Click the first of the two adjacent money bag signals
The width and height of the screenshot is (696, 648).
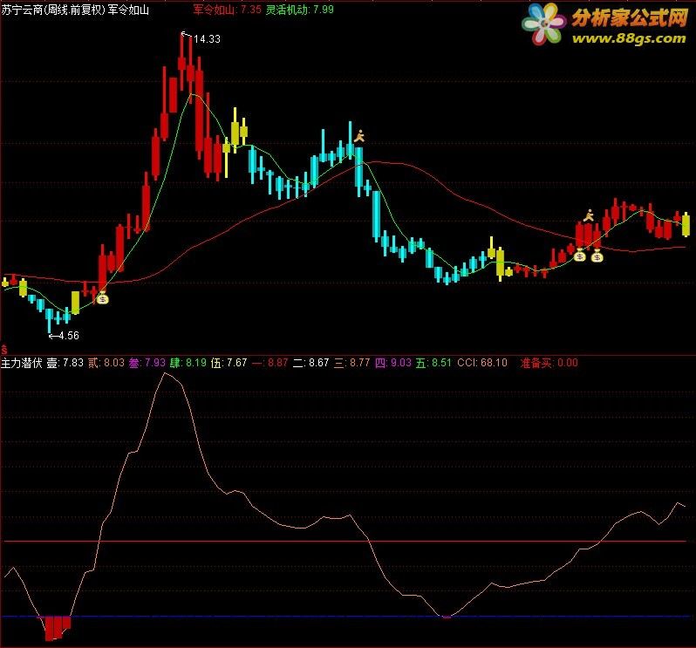[x=580, y=256]
